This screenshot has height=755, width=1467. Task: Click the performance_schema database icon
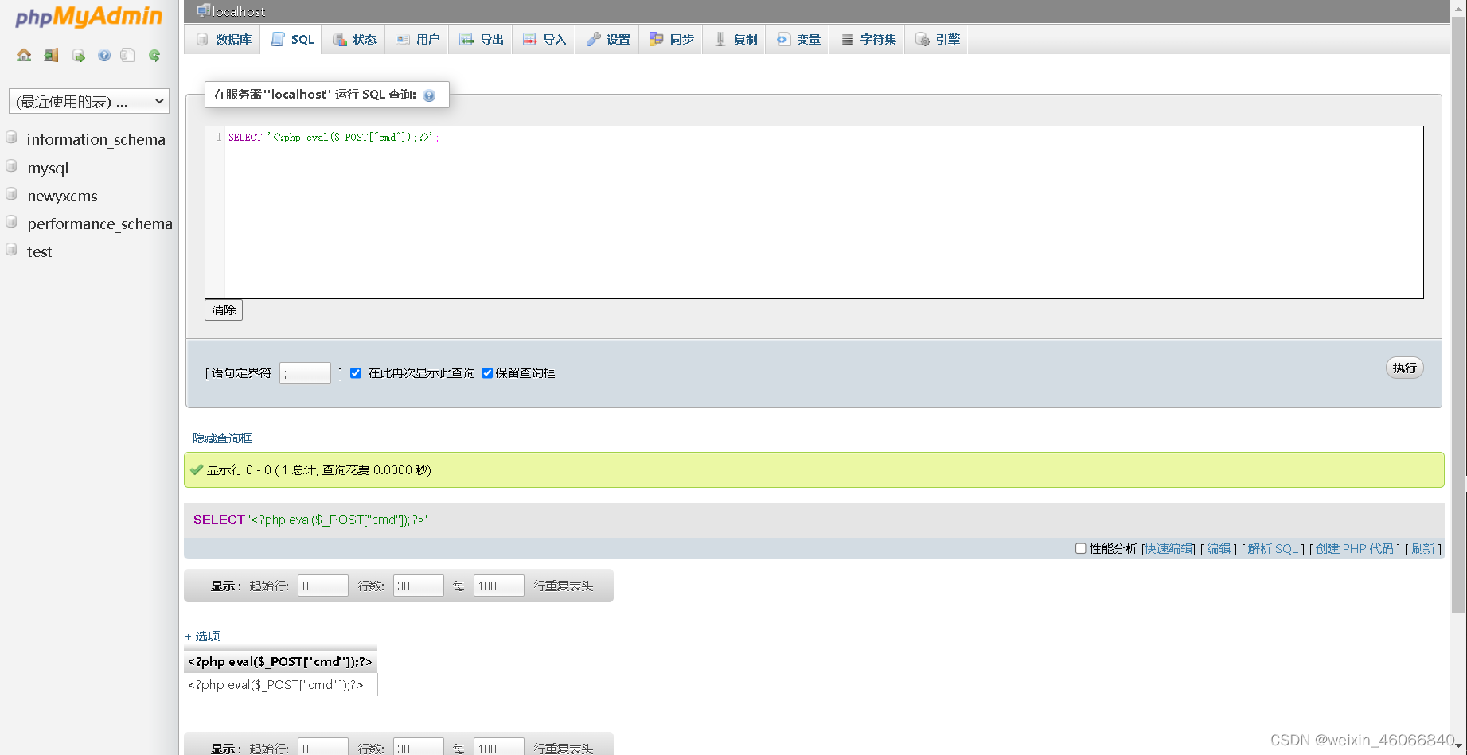tap(11, 222)
